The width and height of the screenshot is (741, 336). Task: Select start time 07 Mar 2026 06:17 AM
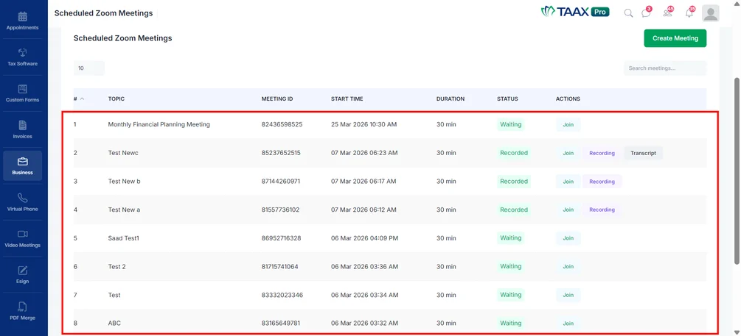pyautogui.click(x=363, y=182)
